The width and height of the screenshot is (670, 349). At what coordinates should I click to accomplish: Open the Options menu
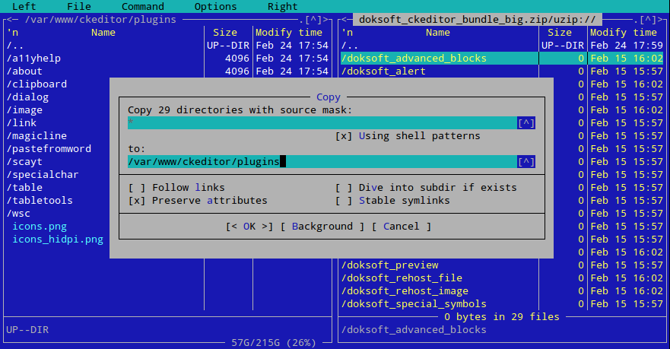click(x=215, y=6)
